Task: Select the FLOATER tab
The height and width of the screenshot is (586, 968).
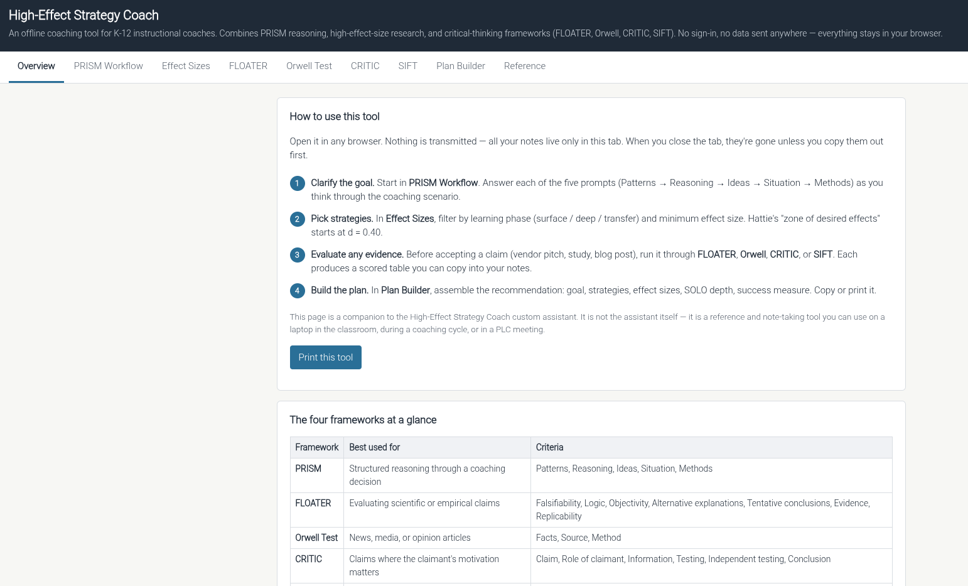Action: [248, 66]
